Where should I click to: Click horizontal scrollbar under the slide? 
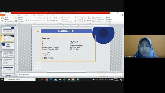(66, 72)
